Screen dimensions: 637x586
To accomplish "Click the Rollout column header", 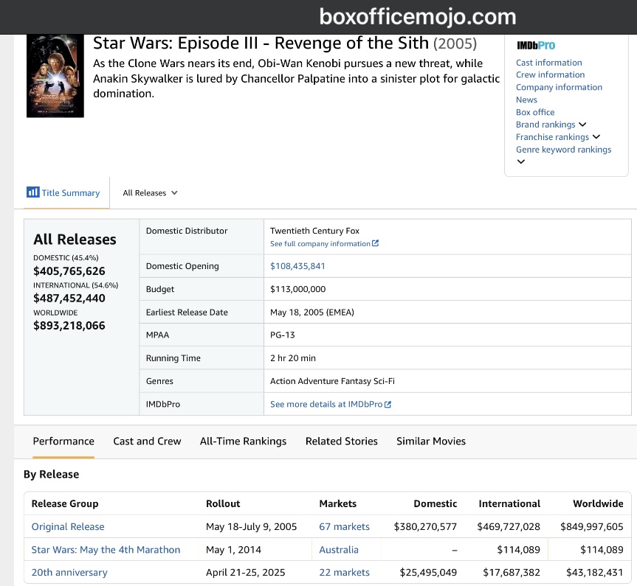I will pyautogui.click(x=223, y=503).
